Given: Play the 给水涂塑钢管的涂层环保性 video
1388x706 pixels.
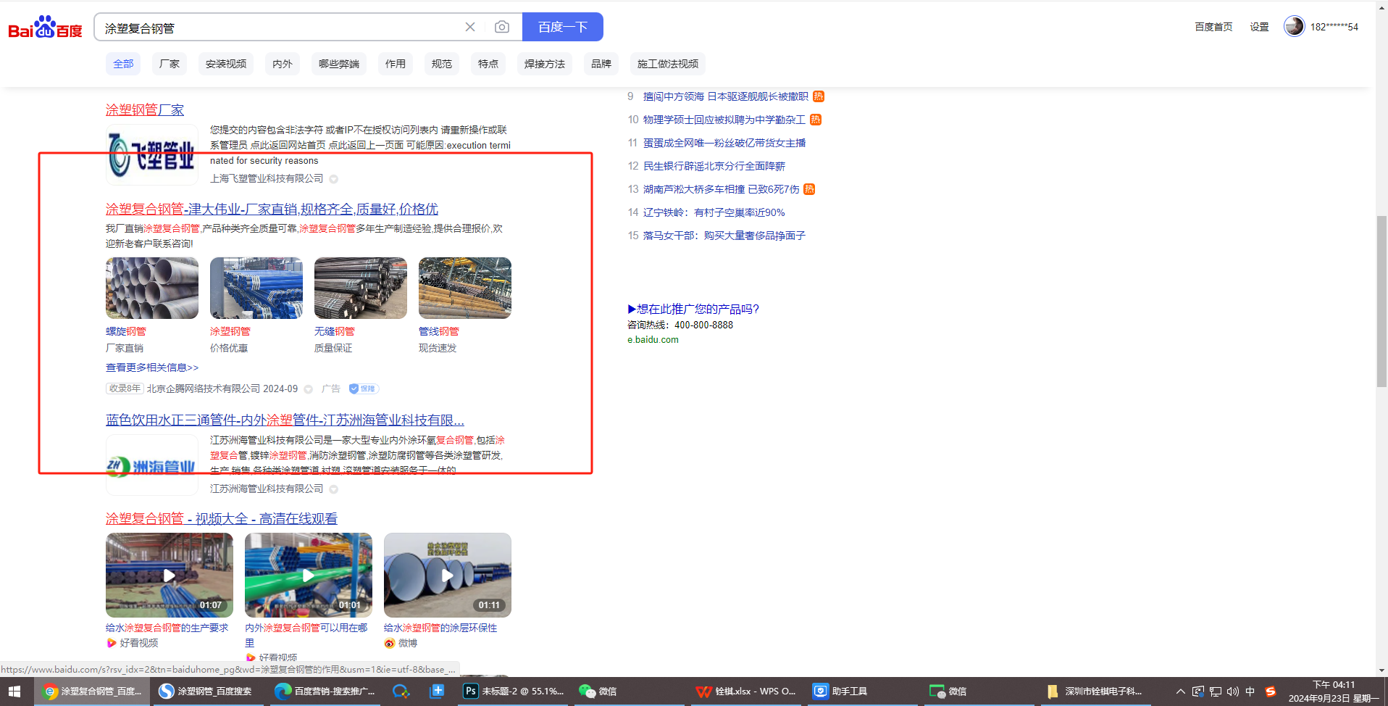Looking at the screenshot, I should click(x=448, y=575).
